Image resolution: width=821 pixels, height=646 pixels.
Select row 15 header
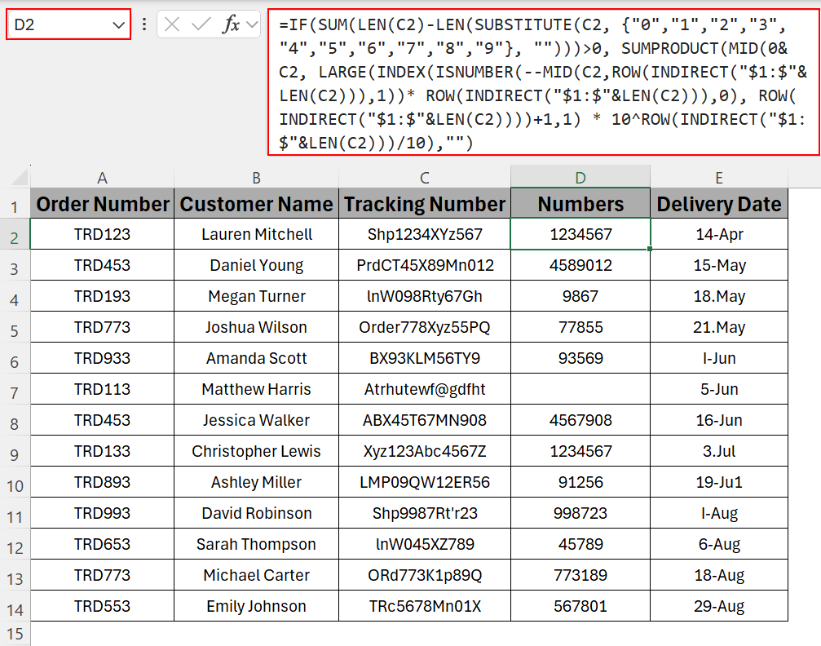tap(15, 634)
